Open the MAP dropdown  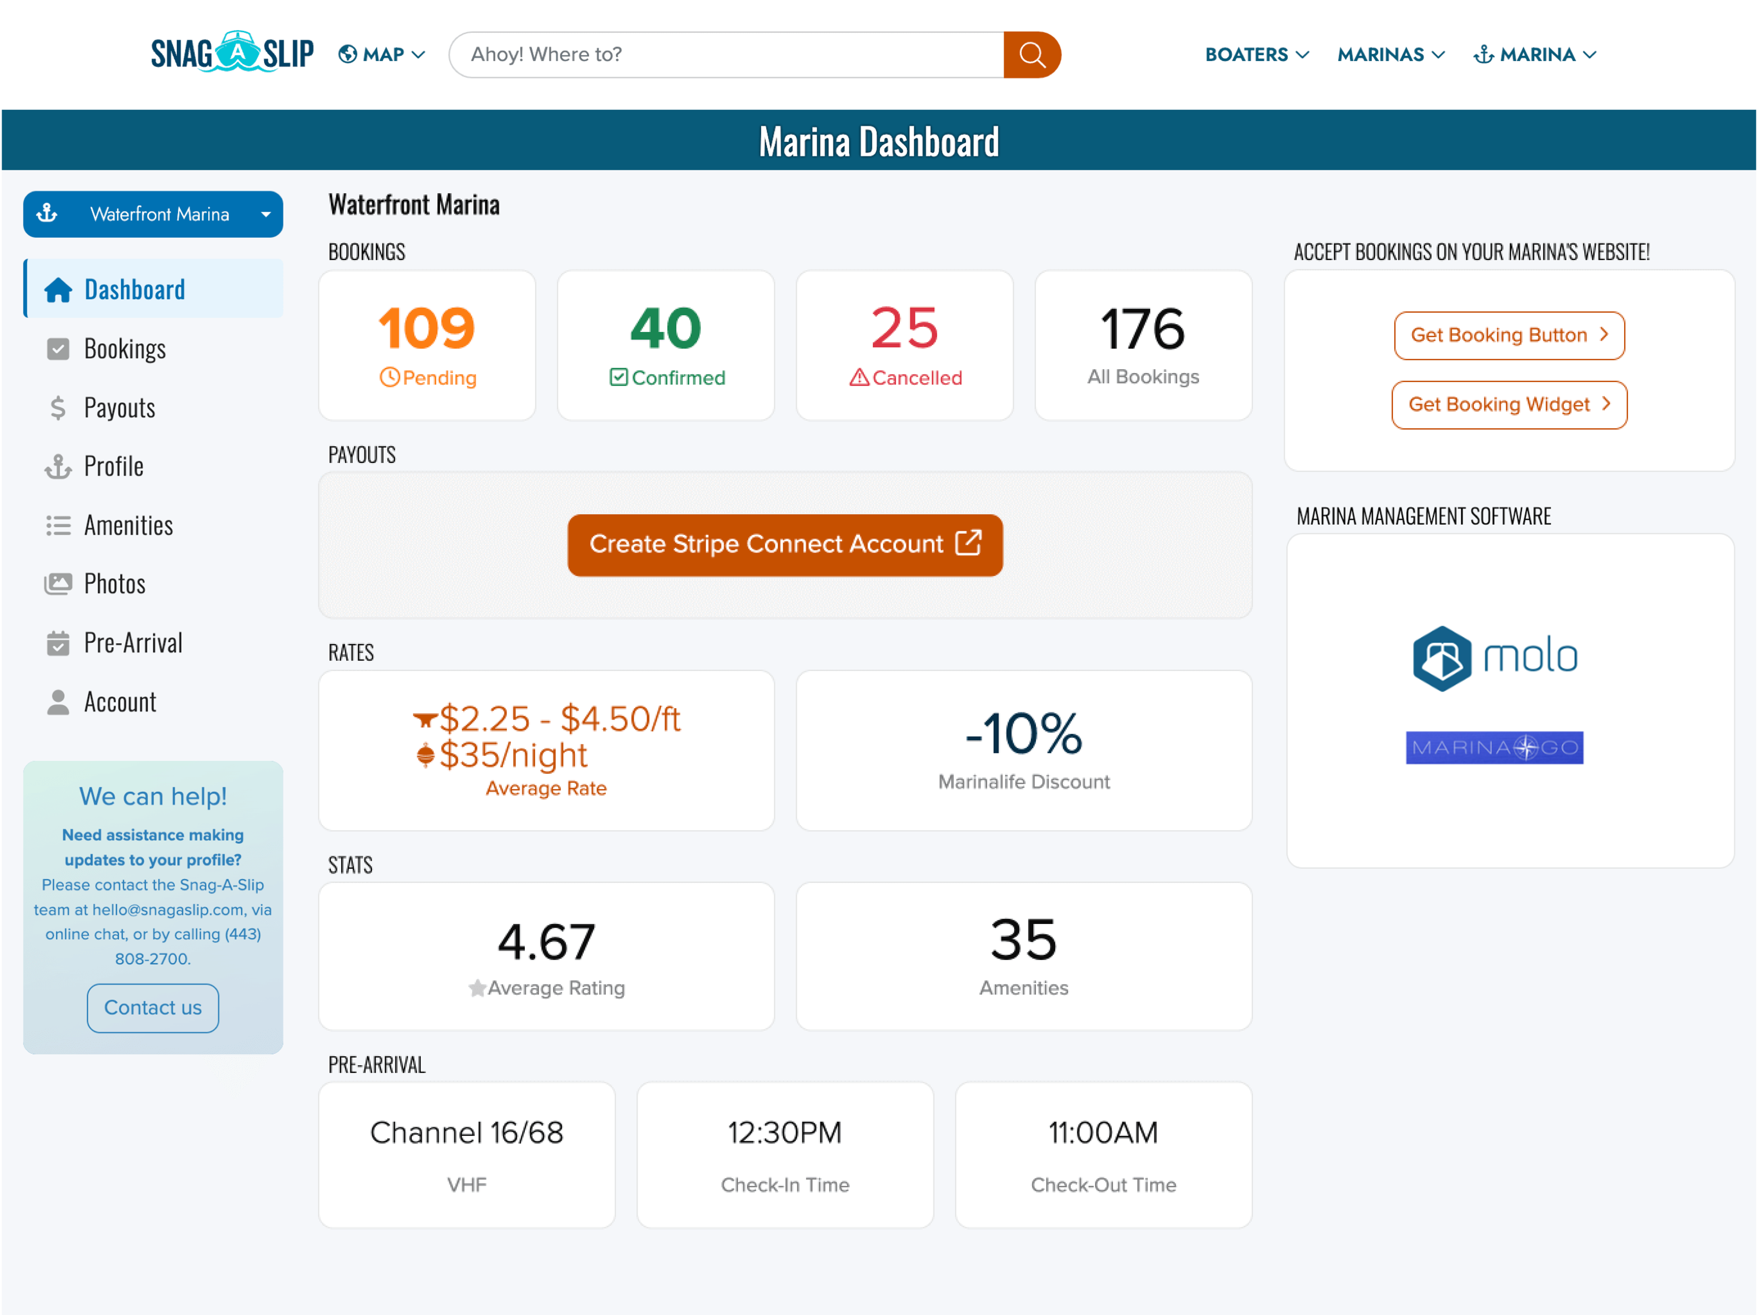coord(383,54)
